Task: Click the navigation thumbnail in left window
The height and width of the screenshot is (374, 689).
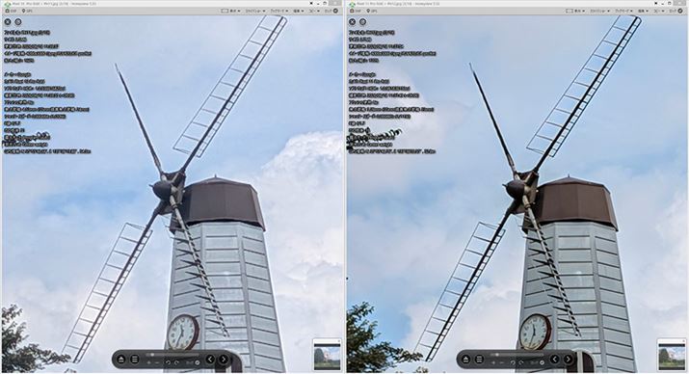Action: click(x=327, y=356)
